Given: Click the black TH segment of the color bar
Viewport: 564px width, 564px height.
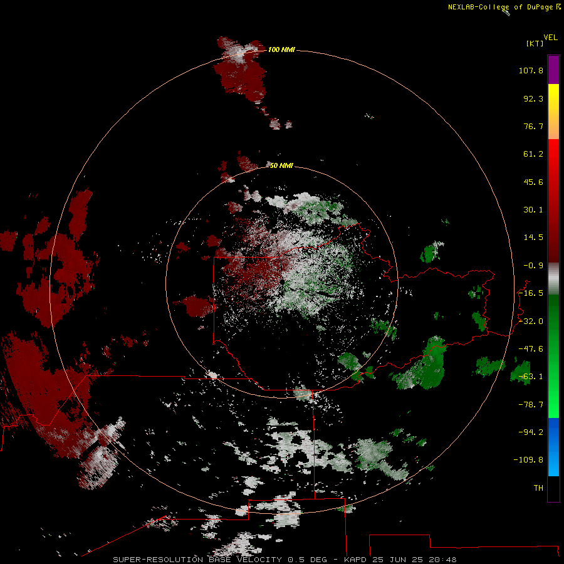Looking at the screenshot, I should [x=553, y=488].
